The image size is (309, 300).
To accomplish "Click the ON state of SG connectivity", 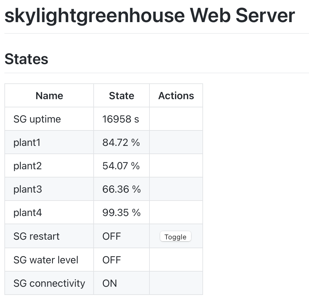I will coord(109,283).
